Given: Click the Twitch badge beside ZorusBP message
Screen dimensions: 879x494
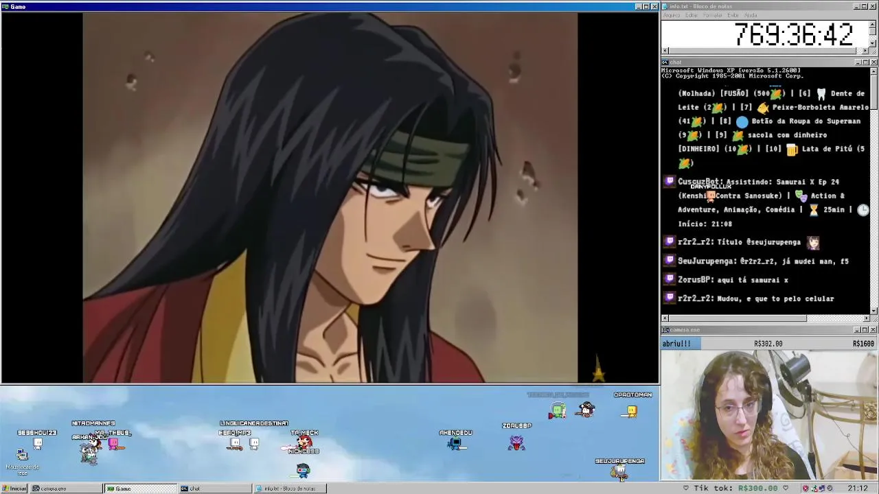Looking at the screenshot, I should [670, 280].
